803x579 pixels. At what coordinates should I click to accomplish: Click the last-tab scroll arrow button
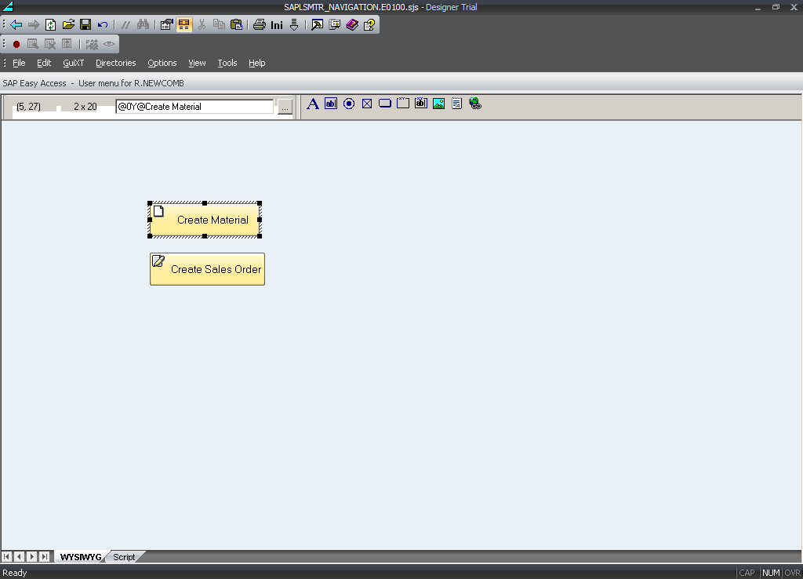pyautogui.click(x=45, y=556)
